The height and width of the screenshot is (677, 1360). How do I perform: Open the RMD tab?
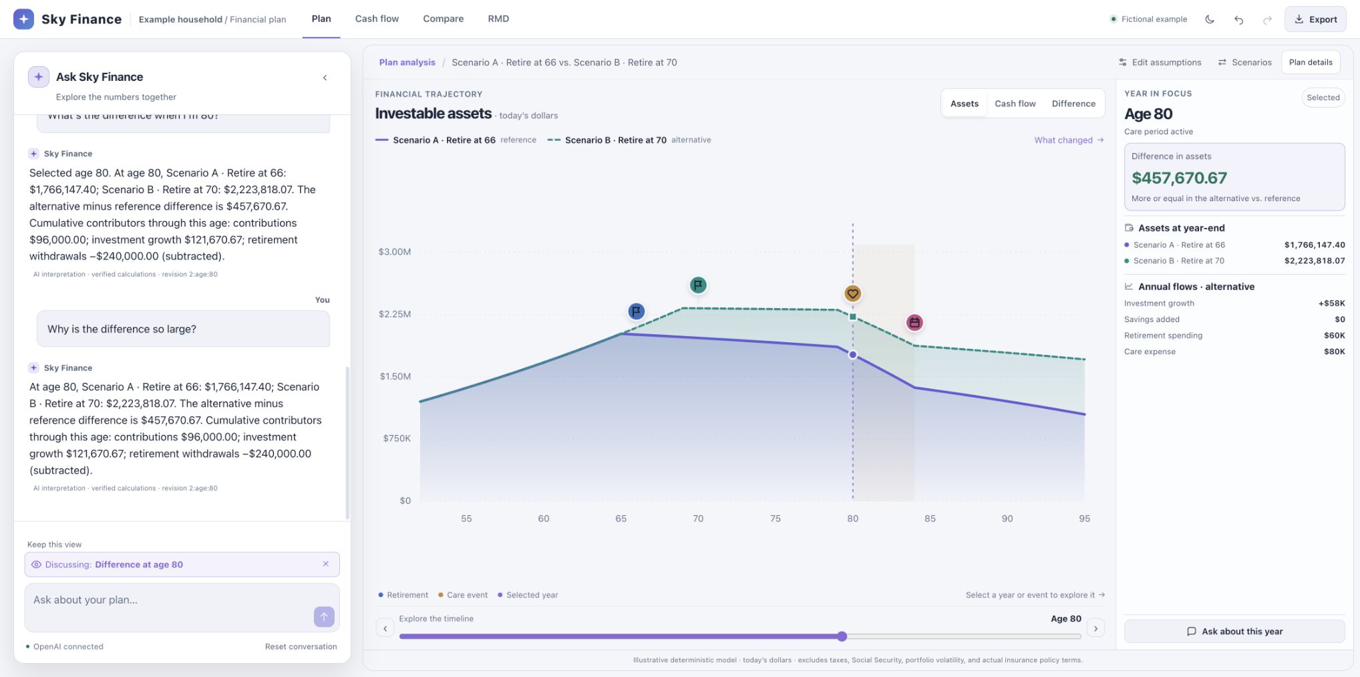coord(498,19)
